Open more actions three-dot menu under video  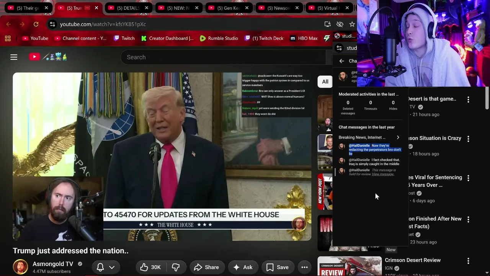304,267
